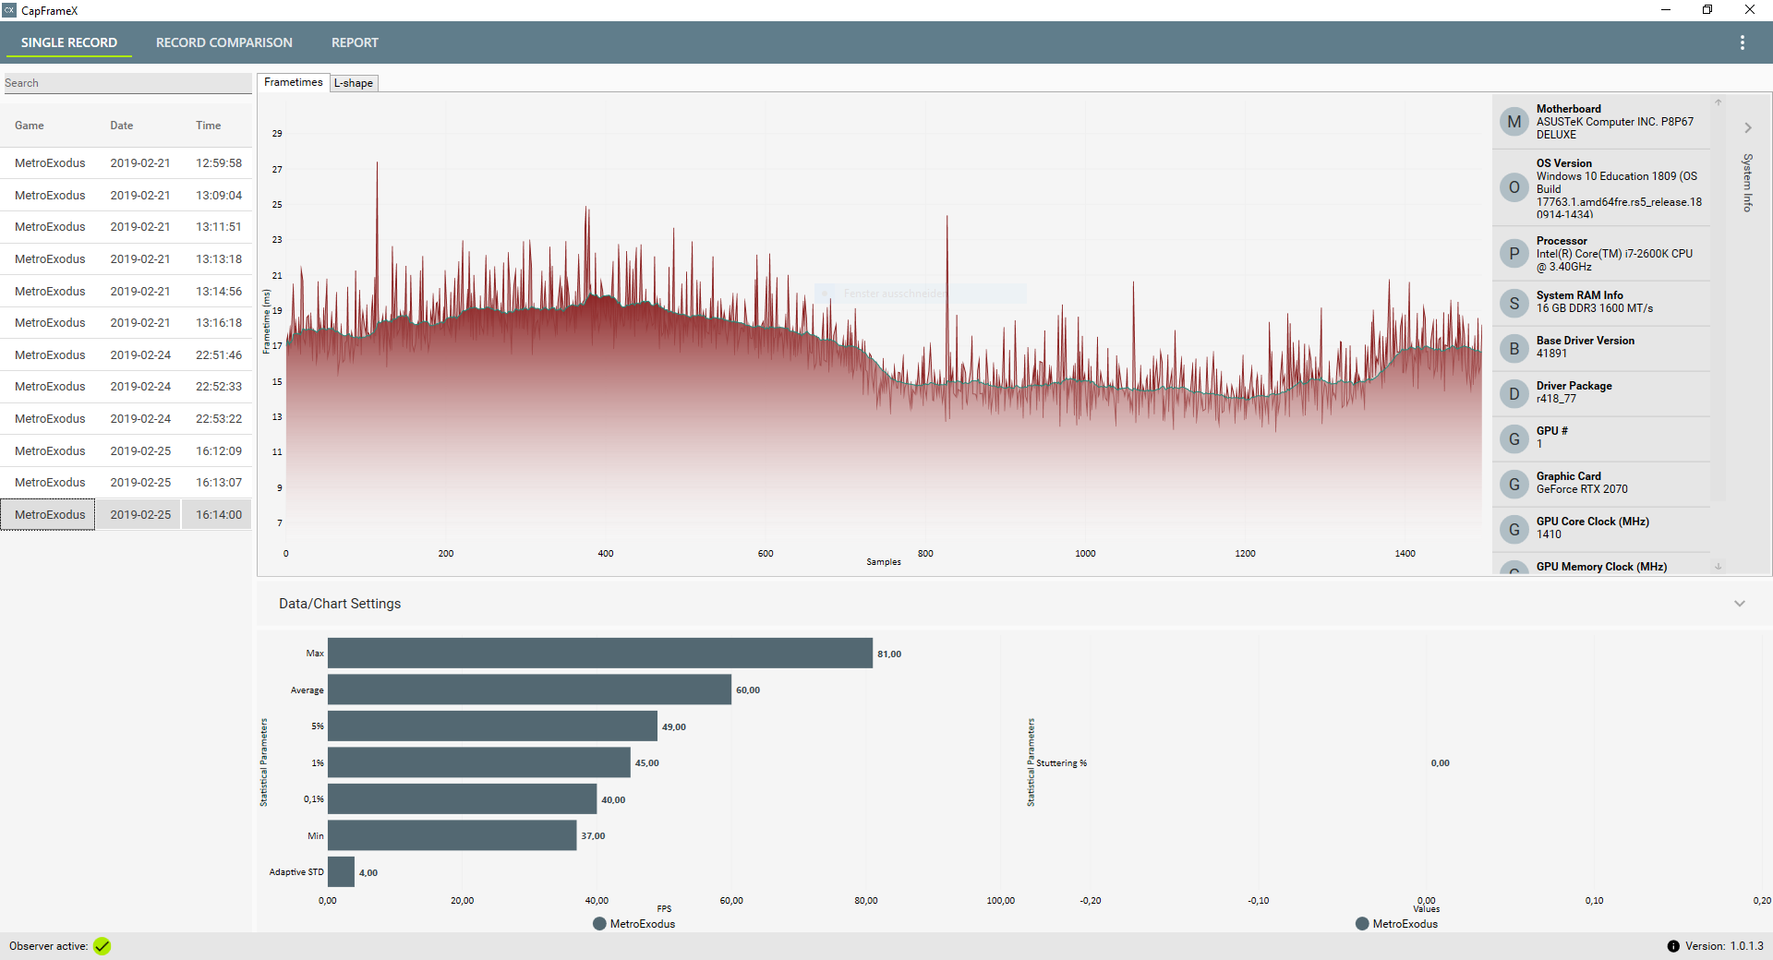
Task: Focus the Search input field
Action: [127, 83]
